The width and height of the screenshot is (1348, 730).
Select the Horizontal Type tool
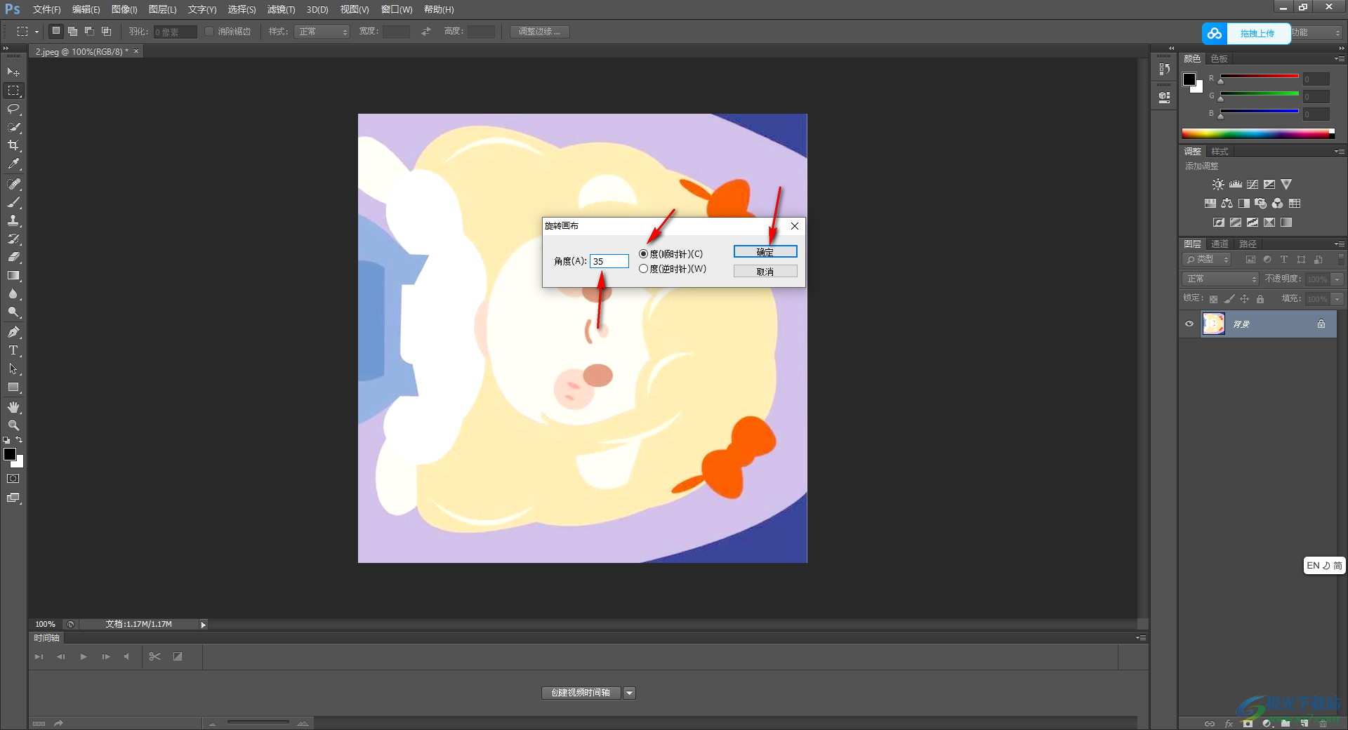13,350
